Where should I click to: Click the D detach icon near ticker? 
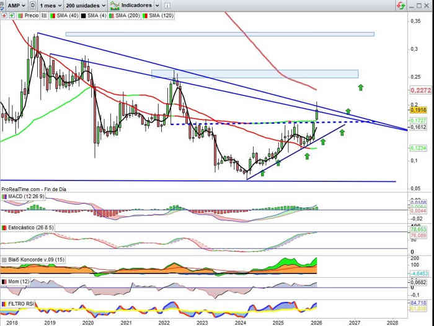point(32,5)
